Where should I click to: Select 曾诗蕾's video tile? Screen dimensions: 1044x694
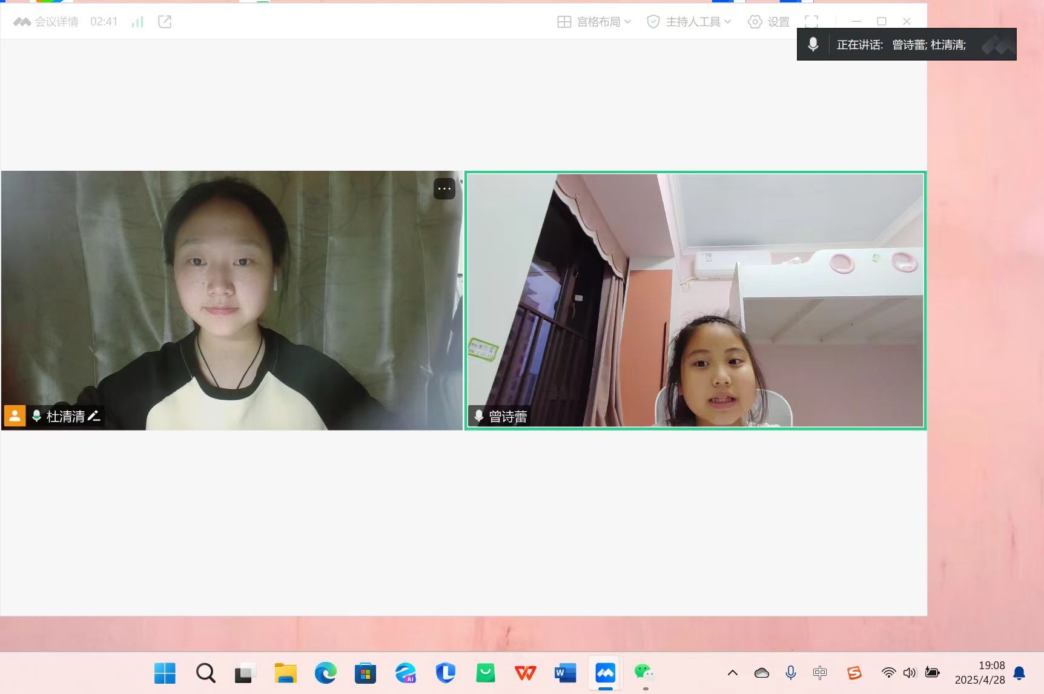pyautogui.click(x=695, y=300)
